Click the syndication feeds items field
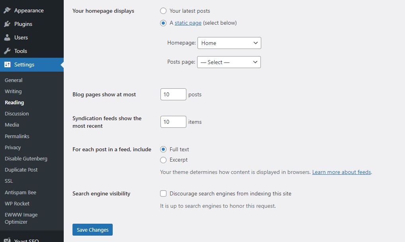Image resolution: width=405 pixels, height=242 pixels. (x=173, y=122)
